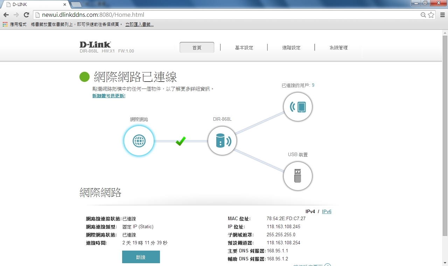Open the USB device icon
Screen dimensions: 448x266
(x=298, y=176)
